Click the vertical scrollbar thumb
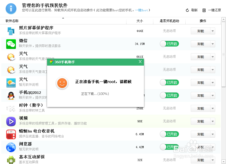 coord(224,54)
